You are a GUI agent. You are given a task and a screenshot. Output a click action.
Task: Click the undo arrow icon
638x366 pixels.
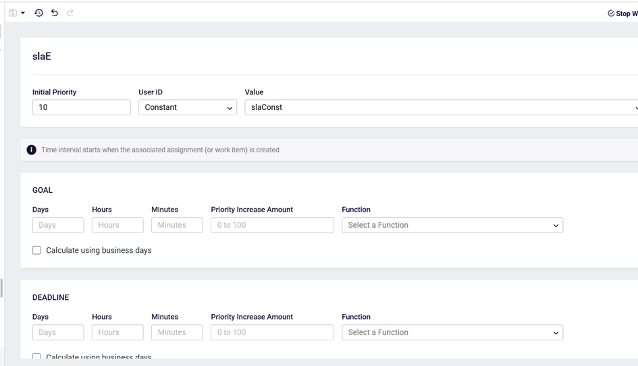[55, 13]
